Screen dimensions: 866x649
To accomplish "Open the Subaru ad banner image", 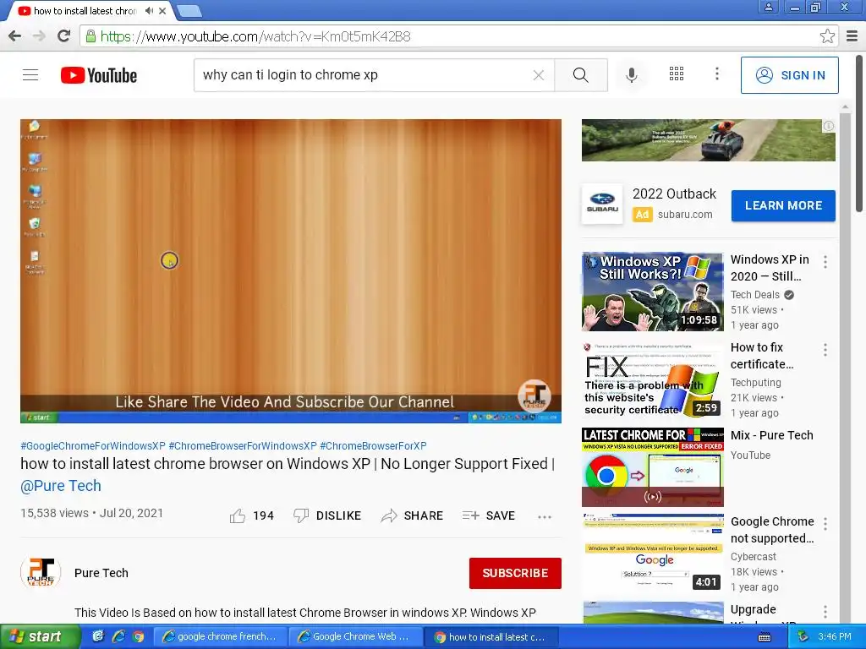I will pos(709,140).
